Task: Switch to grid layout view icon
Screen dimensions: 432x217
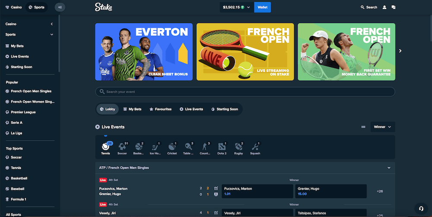Action: (x=363, y=127)
